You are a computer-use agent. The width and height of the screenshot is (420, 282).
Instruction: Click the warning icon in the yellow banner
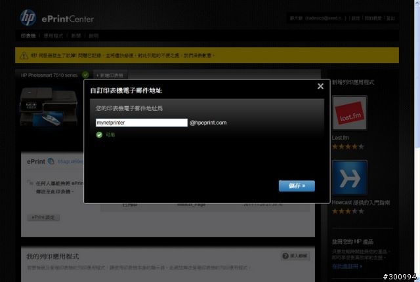tap(24, 55)
